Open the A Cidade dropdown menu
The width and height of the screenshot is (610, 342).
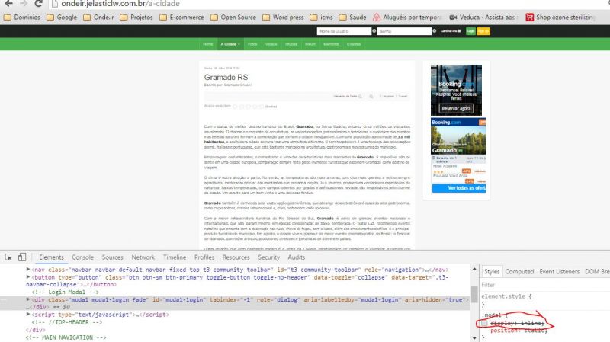[x=230, y=44]
